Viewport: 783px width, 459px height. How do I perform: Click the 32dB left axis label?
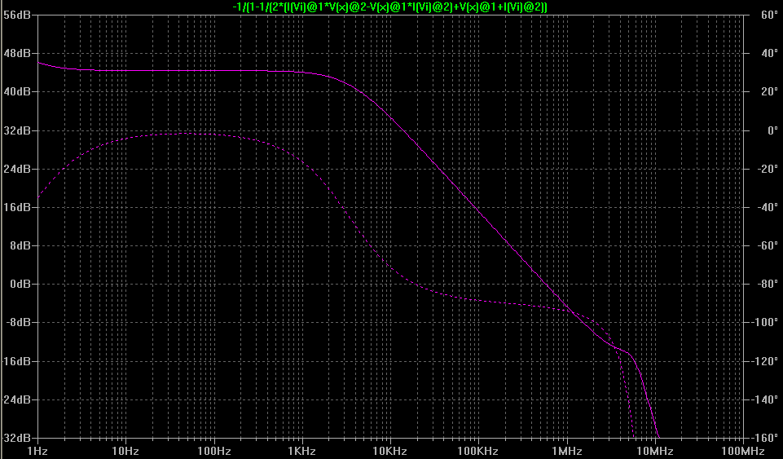tap(17, 130)
